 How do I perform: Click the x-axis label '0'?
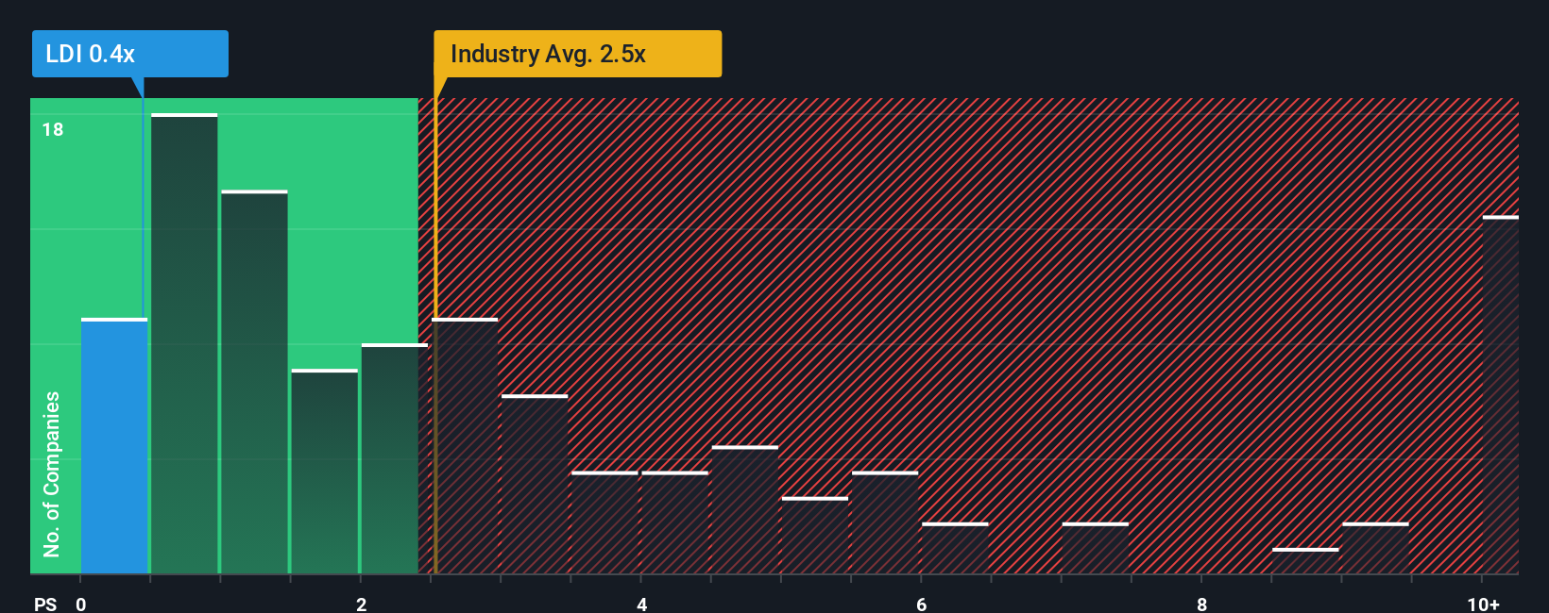81,605
